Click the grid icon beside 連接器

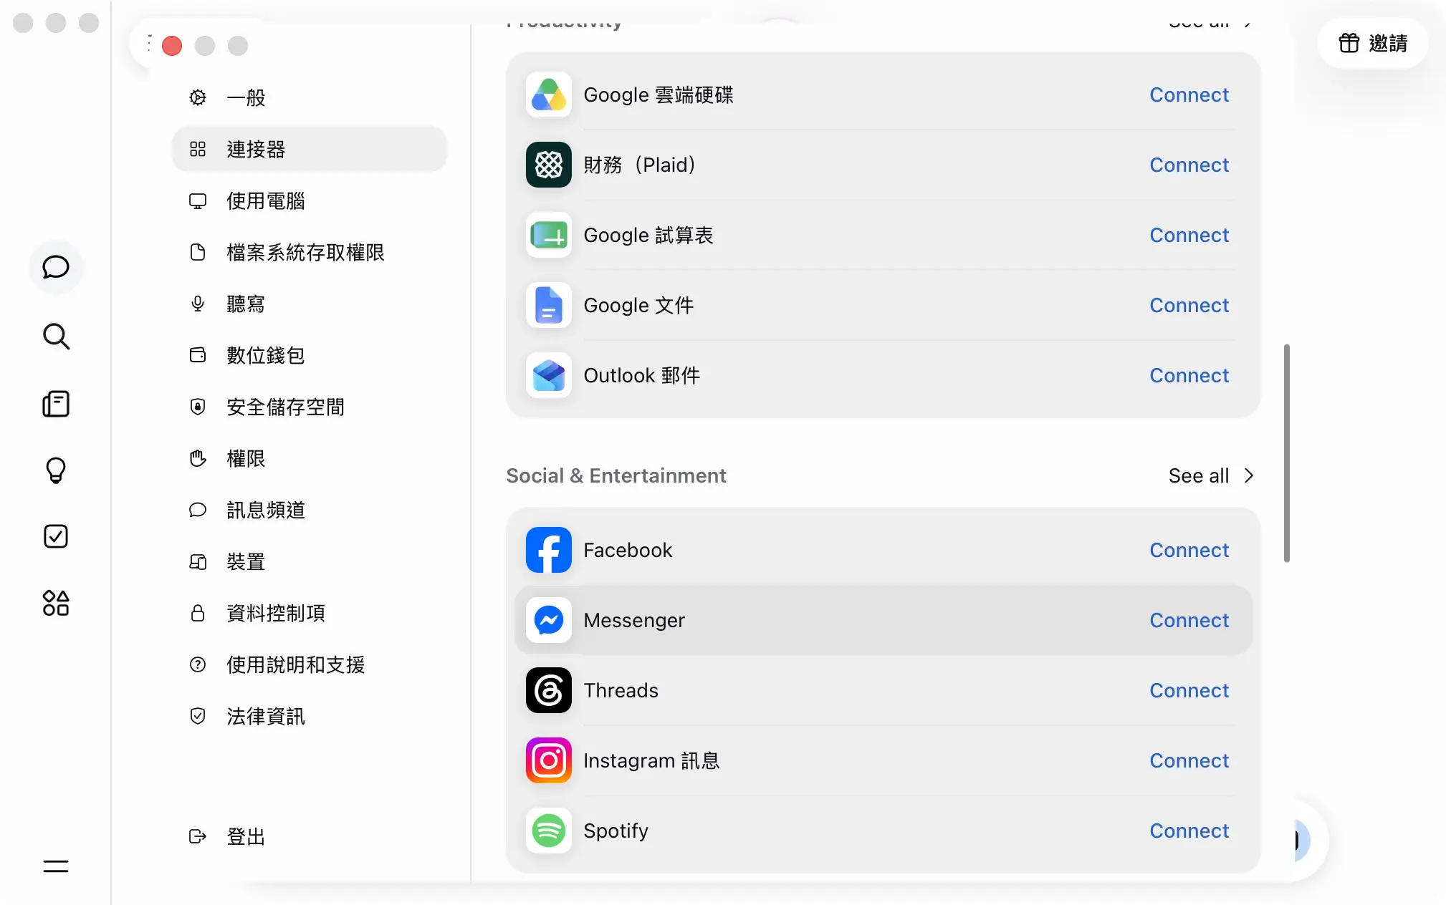click(x=198, y=149)
